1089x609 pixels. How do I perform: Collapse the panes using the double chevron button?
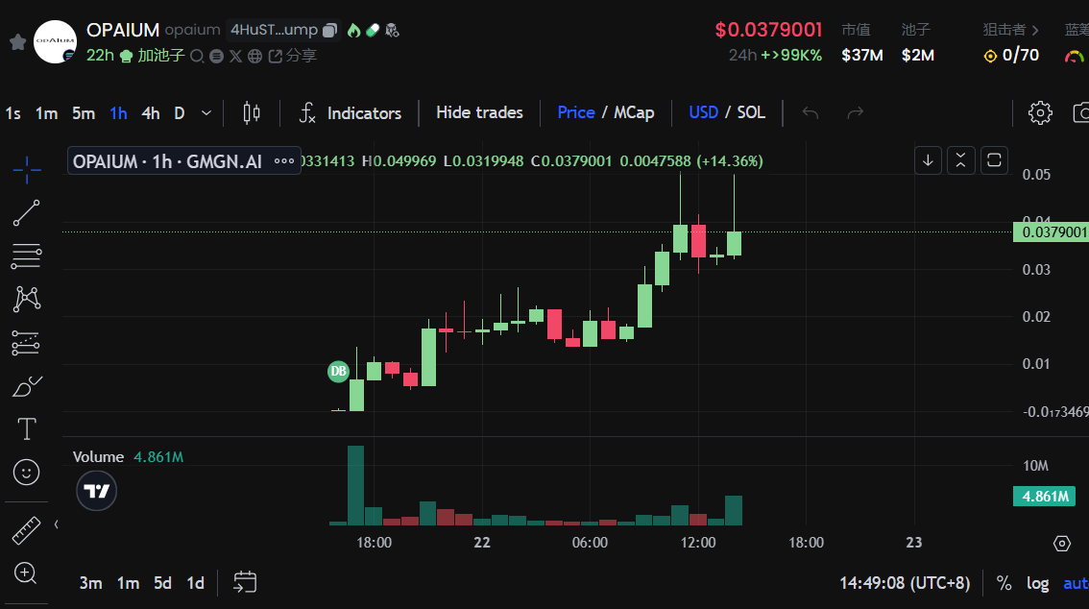[961, 160]
